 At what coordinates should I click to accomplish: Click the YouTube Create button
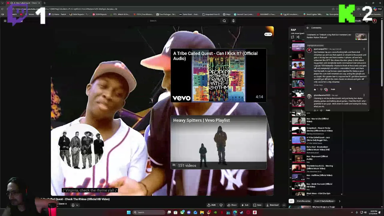tap(358, 21)
